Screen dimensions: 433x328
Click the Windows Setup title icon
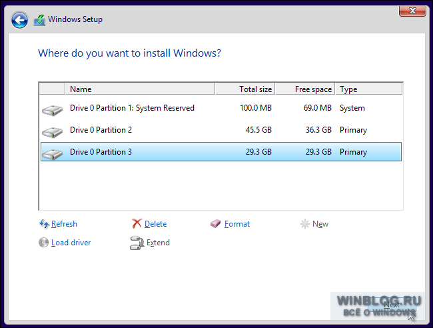click(39, 20)
